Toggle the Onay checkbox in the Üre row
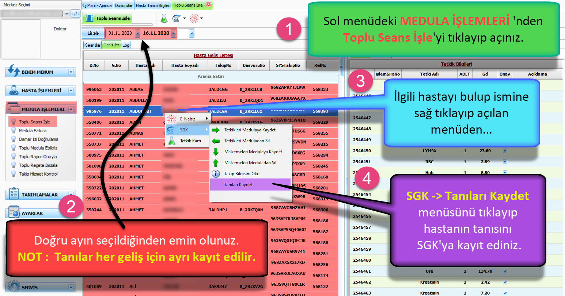Image resolution: width=565 pixels, height=296 pixels. tap(505, 271)
